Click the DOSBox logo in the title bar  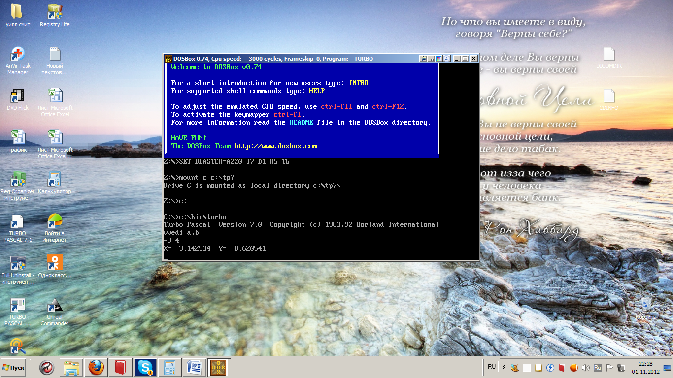point(168,59)
